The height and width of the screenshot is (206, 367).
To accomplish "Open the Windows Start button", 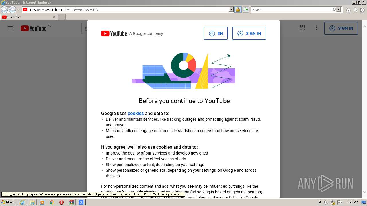I will (8, 202).
